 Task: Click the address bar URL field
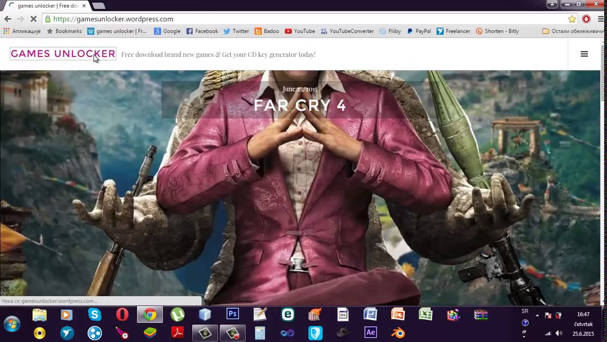tap(304, 19)
